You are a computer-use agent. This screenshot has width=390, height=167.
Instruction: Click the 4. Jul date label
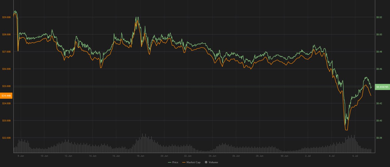point(332,156)
